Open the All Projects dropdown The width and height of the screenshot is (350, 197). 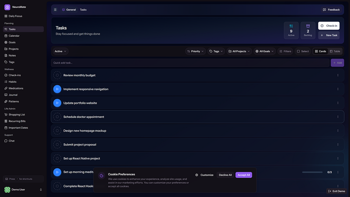click(239, 51)
